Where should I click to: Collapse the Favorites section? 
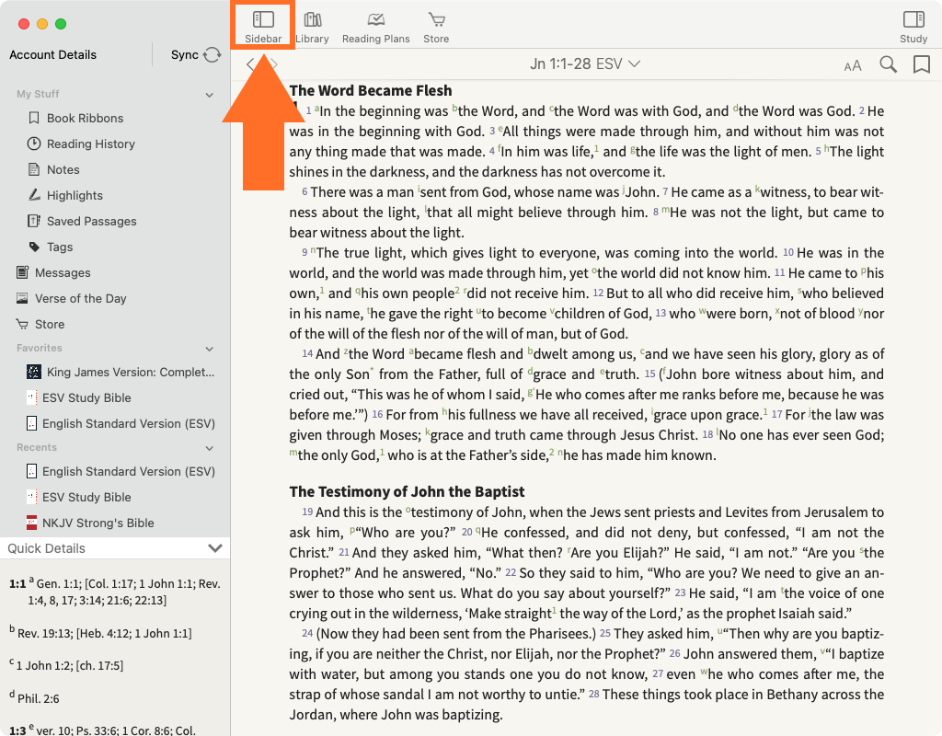point(210,349)
